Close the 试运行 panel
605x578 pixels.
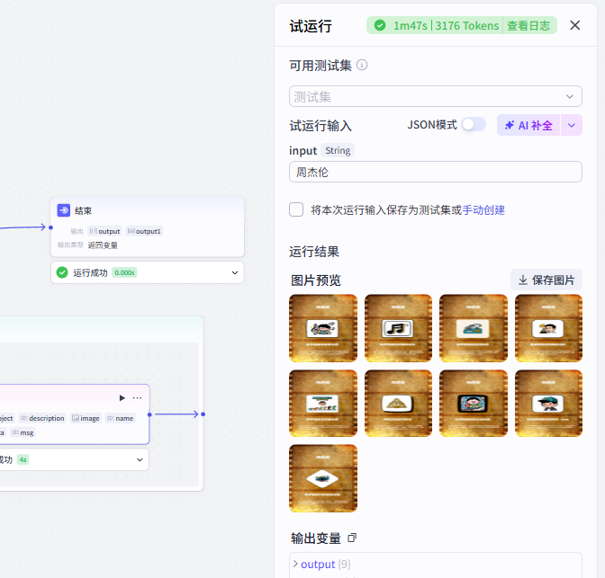pyautogui.click(x=575, y=25)
